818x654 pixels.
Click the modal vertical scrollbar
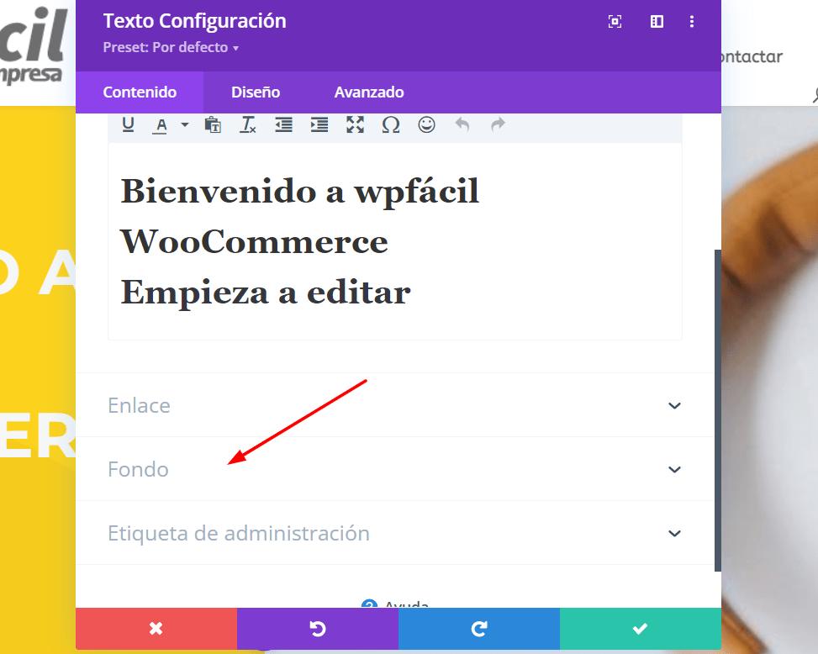click(x=718, y=410)
